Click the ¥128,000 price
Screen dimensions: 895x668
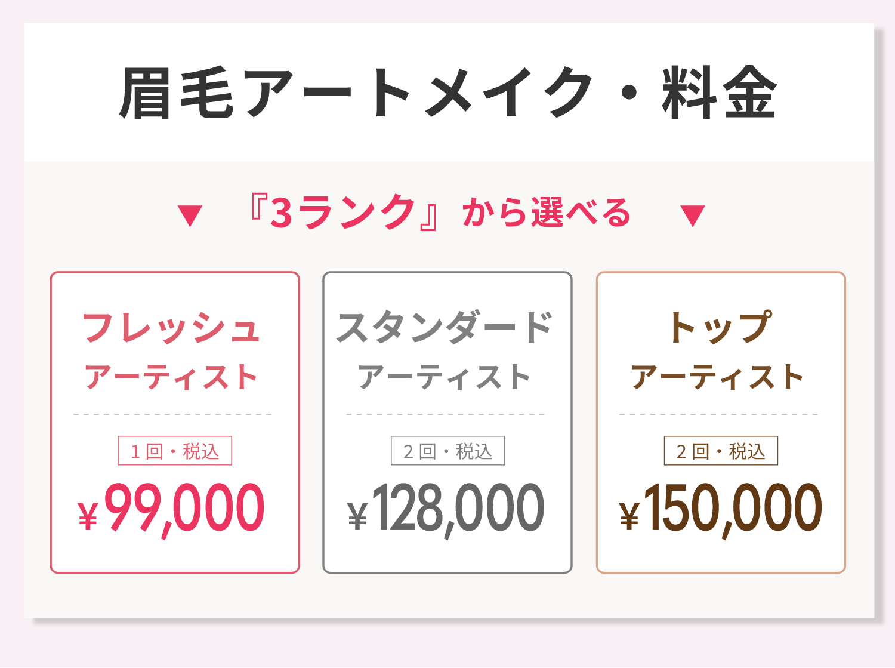click(x=446, y=510)
